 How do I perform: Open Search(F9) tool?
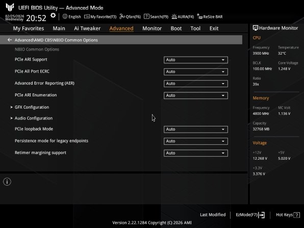click(156, 17)
